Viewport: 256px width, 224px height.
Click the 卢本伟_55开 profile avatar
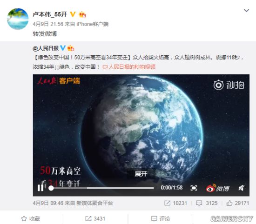[x=18, y=19]
